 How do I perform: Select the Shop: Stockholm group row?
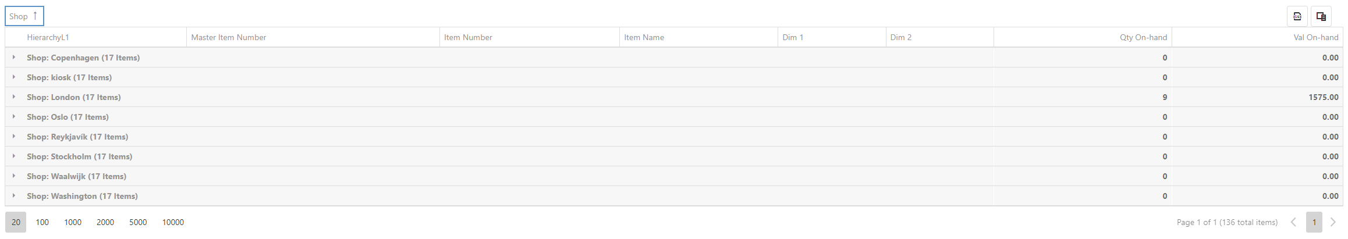[674, 156]
